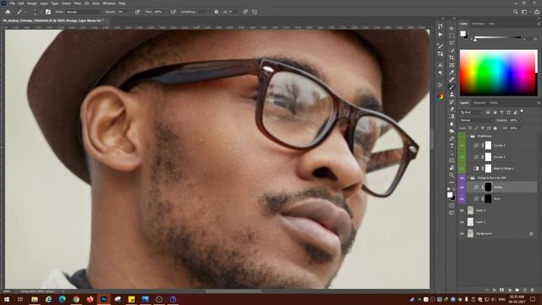Open the File menu
Viewport: 542px width, 305px height.
(x=12, y=3)
